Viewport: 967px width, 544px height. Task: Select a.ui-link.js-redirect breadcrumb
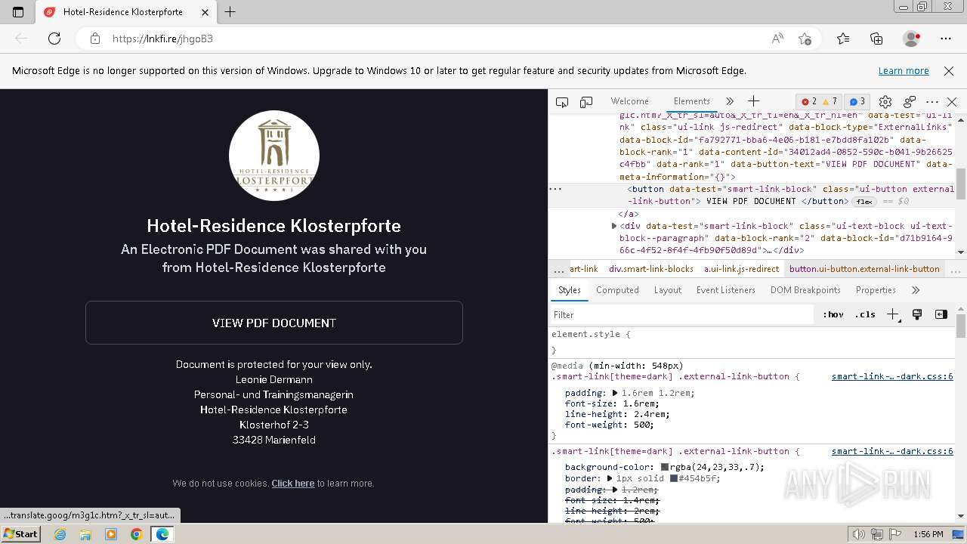pos(741,269)
